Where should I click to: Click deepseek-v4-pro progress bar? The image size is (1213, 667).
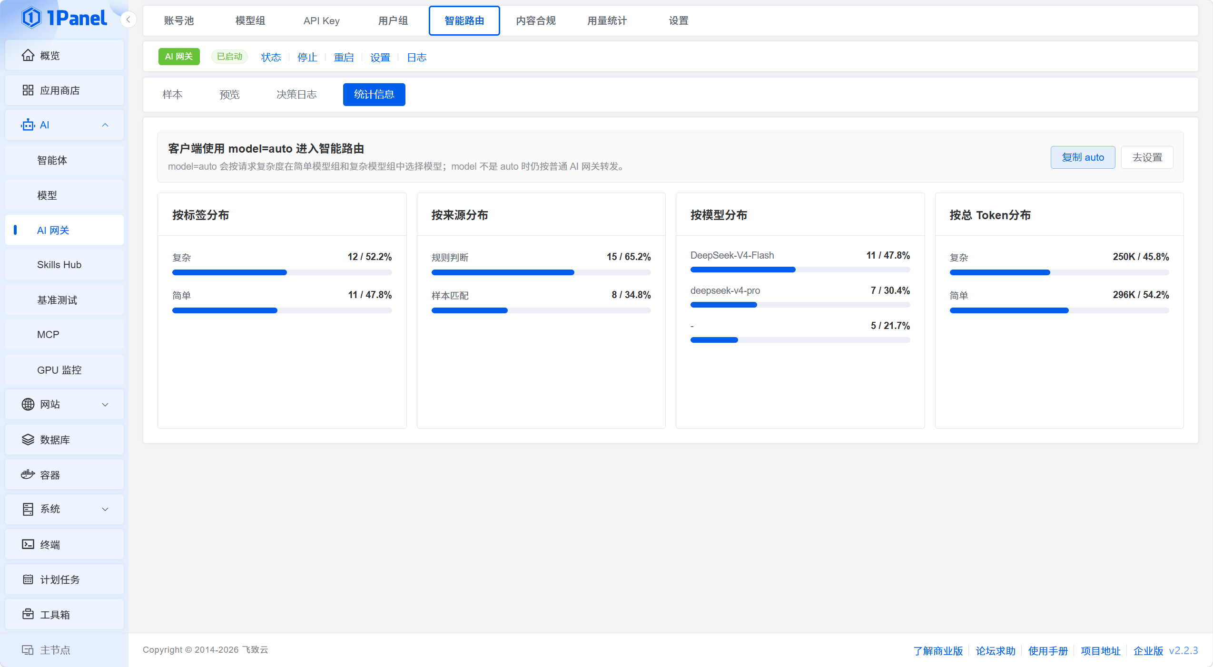(x=800, y=305)
